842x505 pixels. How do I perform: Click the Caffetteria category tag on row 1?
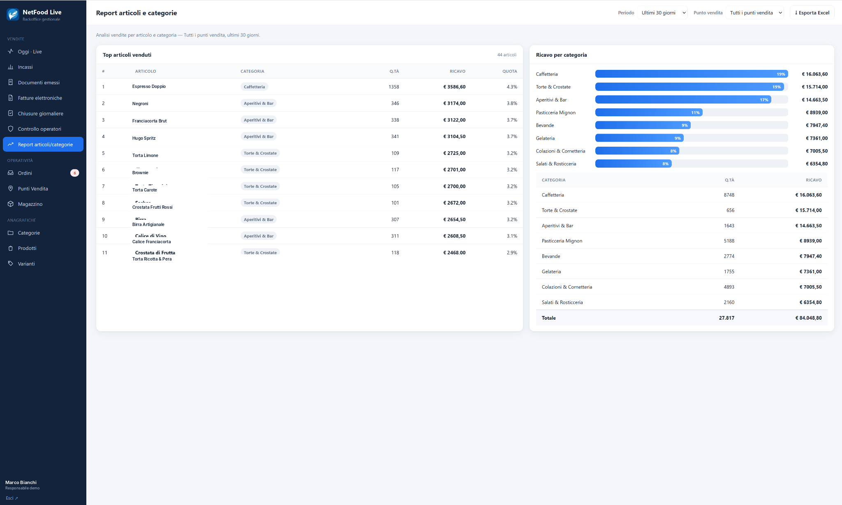(x=254, y=87)
